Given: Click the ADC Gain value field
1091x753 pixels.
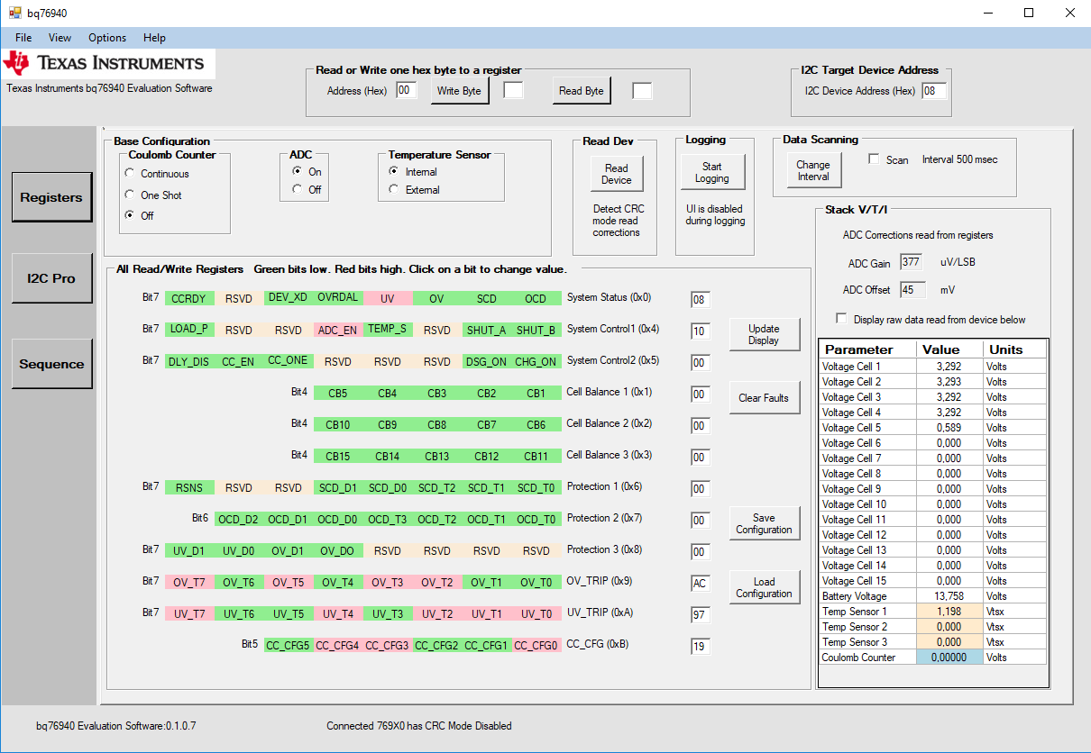Looking at the screenshot, I should (912, 262).
